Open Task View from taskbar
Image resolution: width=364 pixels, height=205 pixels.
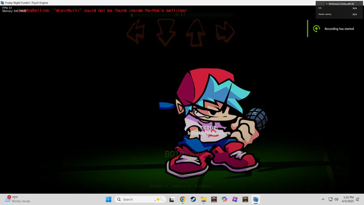pyautogui.click(x=172, y=199)
